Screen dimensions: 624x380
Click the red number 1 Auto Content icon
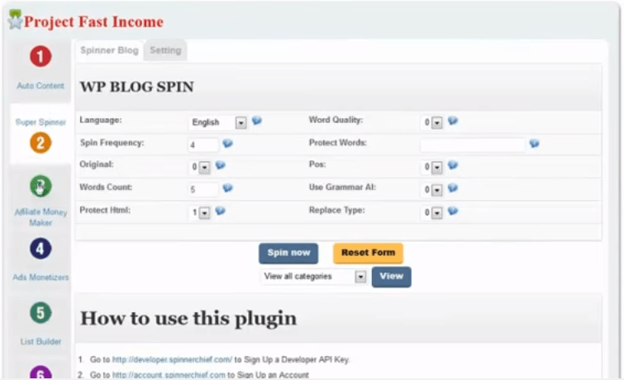pos(40,56)
